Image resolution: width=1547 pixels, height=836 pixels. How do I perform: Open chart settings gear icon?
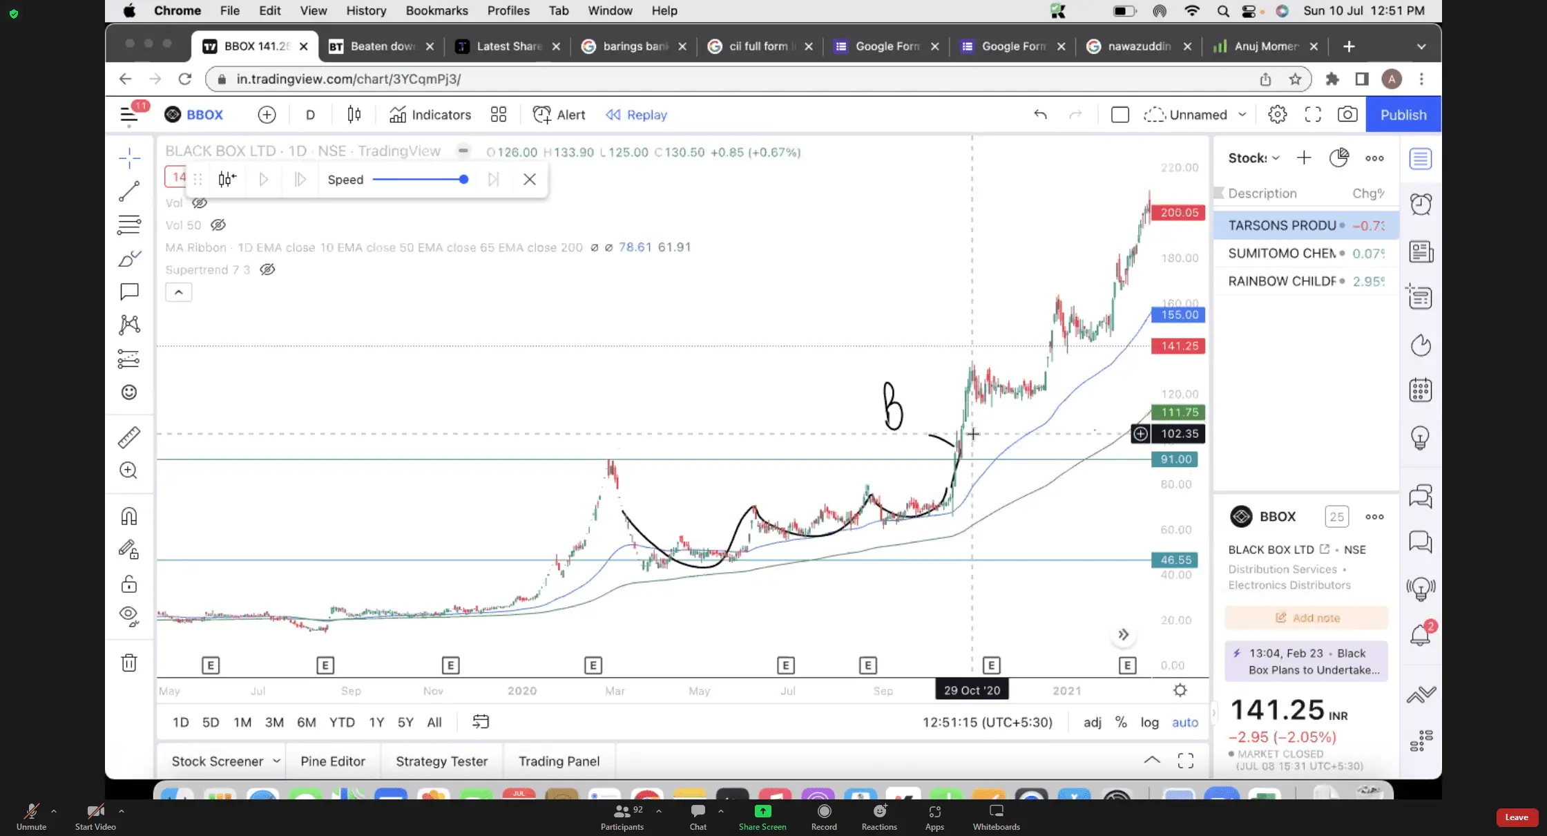click(x=1277, y=115)
